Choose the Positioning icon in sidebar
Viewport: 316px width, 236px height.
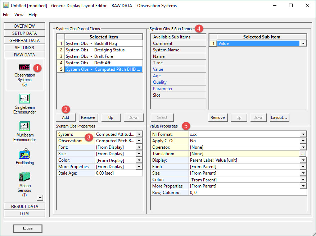[x=24, y=154]
